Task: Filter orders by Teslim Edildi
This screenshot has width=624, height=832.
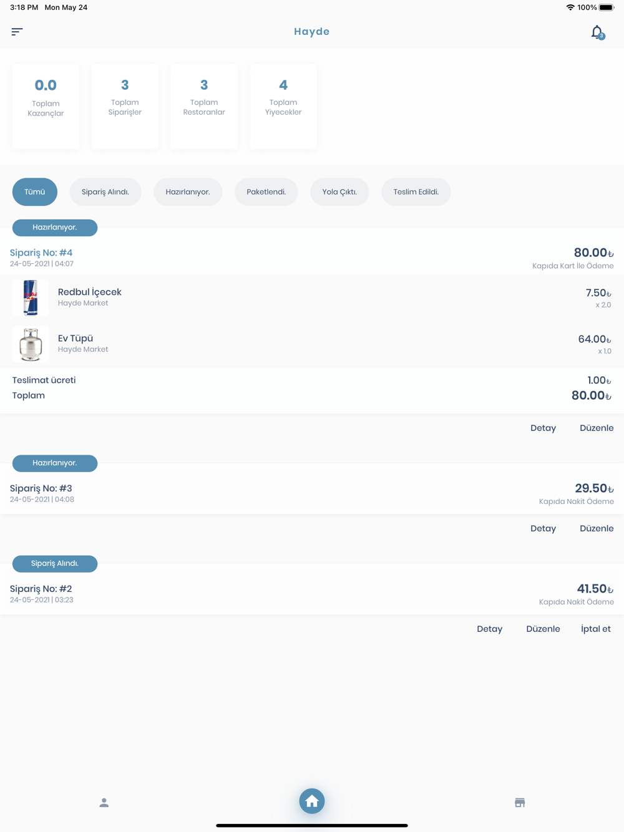Action: point(416,192)
